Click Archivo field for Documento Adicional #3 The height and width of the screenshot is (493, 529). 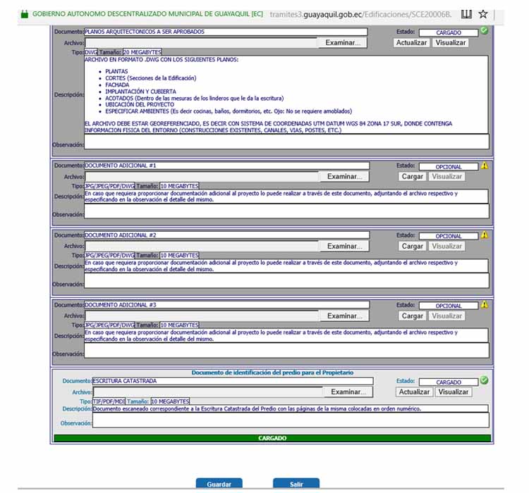point(202,316)
